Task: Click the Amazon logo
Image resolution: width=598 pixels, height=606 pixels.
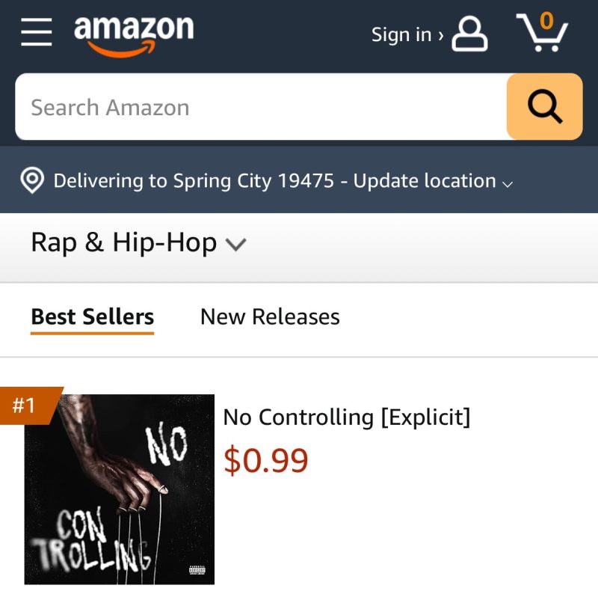Action: click(133, 34)
